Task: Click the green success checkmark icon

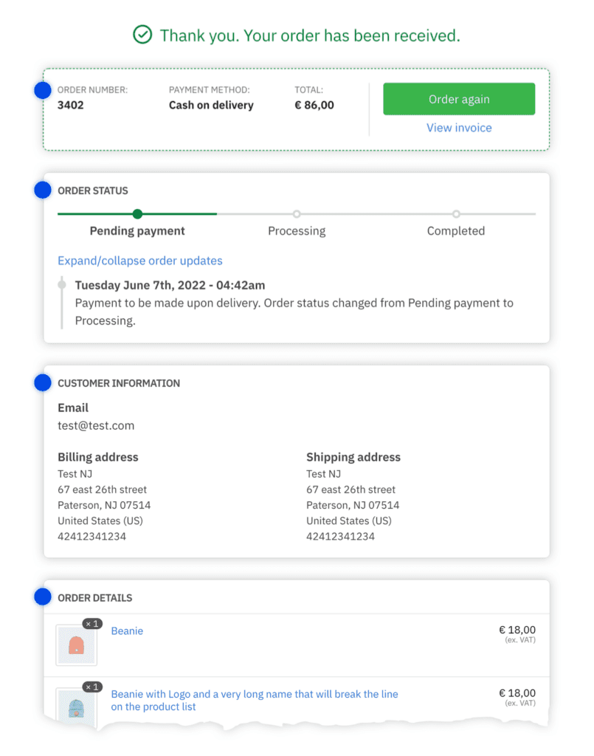Action: tap(142, 34)
